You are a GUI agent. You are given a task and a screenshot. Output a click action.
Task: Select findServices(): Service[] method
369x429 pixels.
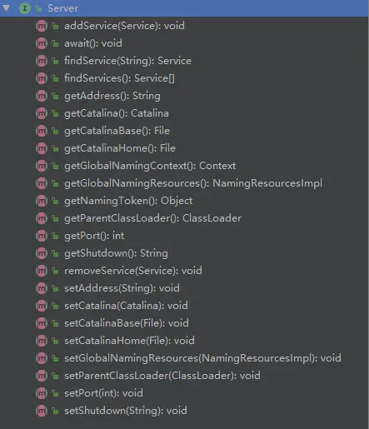(x=119, y=78)
